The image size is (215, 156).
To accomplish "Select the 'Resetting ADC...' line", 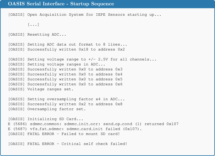I will click(x=37, y=34).
